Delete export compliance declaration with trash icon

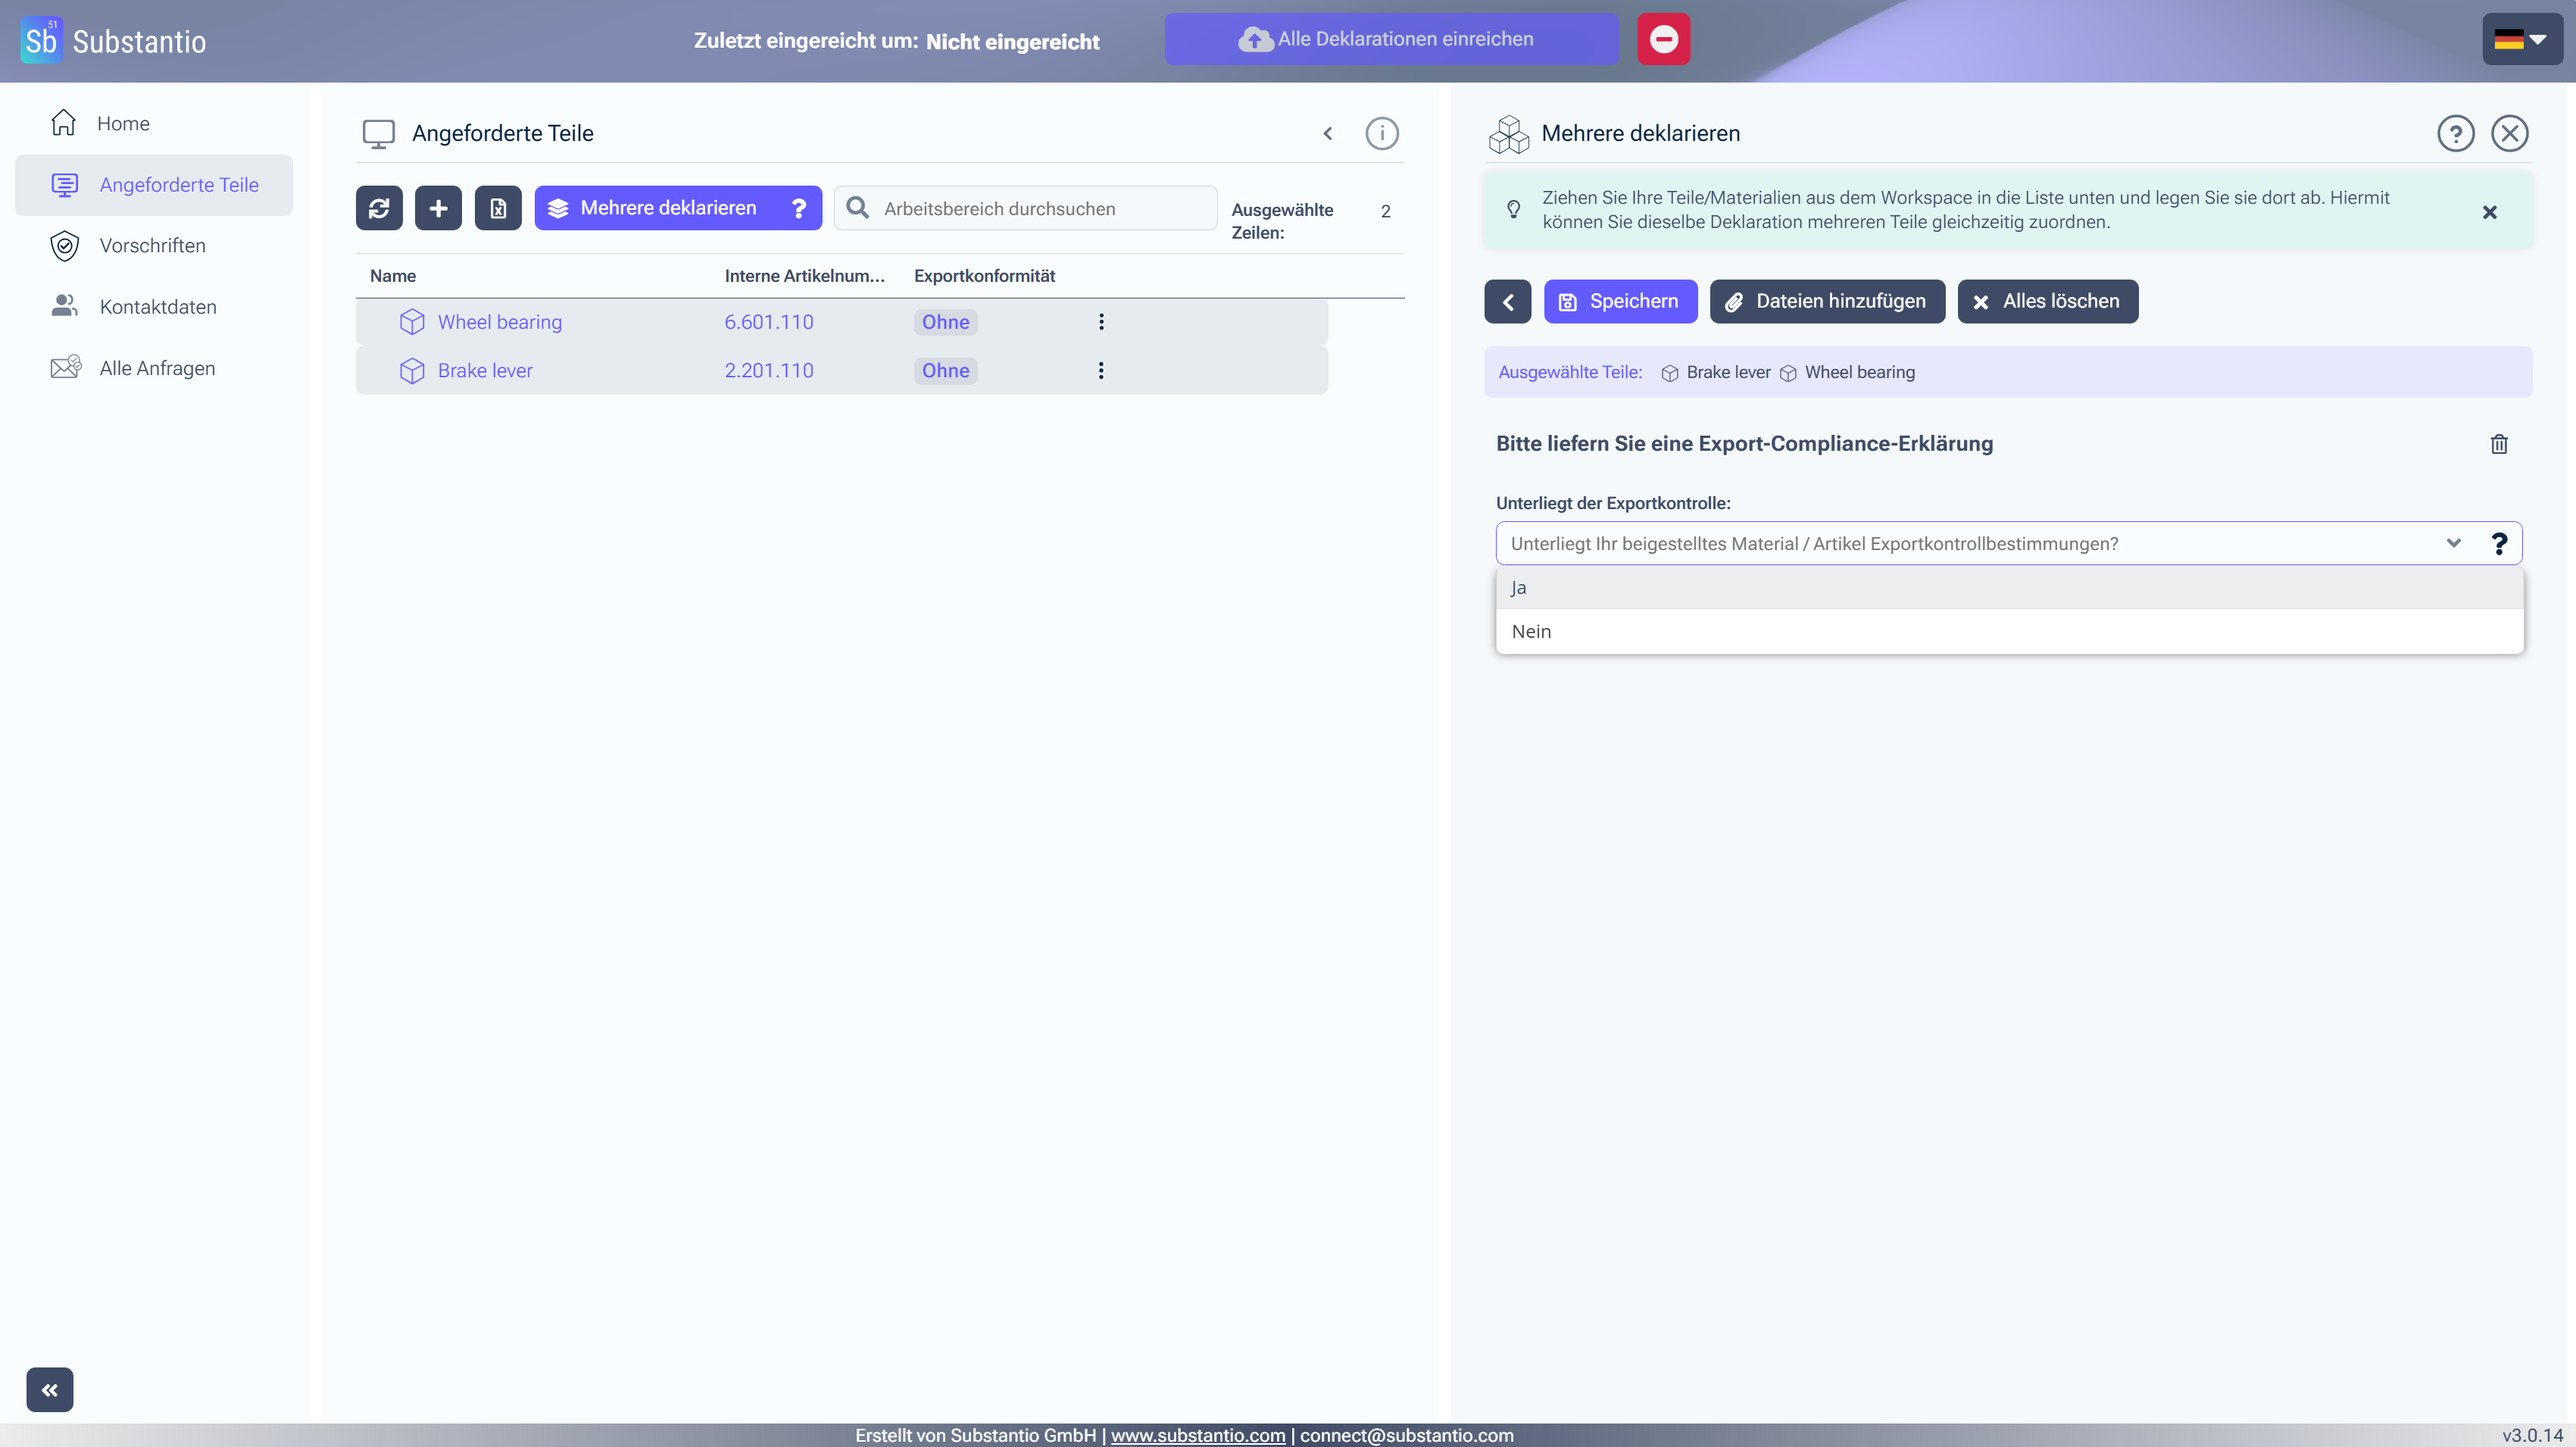[2498, 444]
